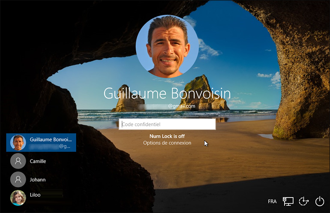The height and width of the screenshot is (213, 330).
Task: Click Liloo's profile picture in user list
Action: (x=18, y=198)
